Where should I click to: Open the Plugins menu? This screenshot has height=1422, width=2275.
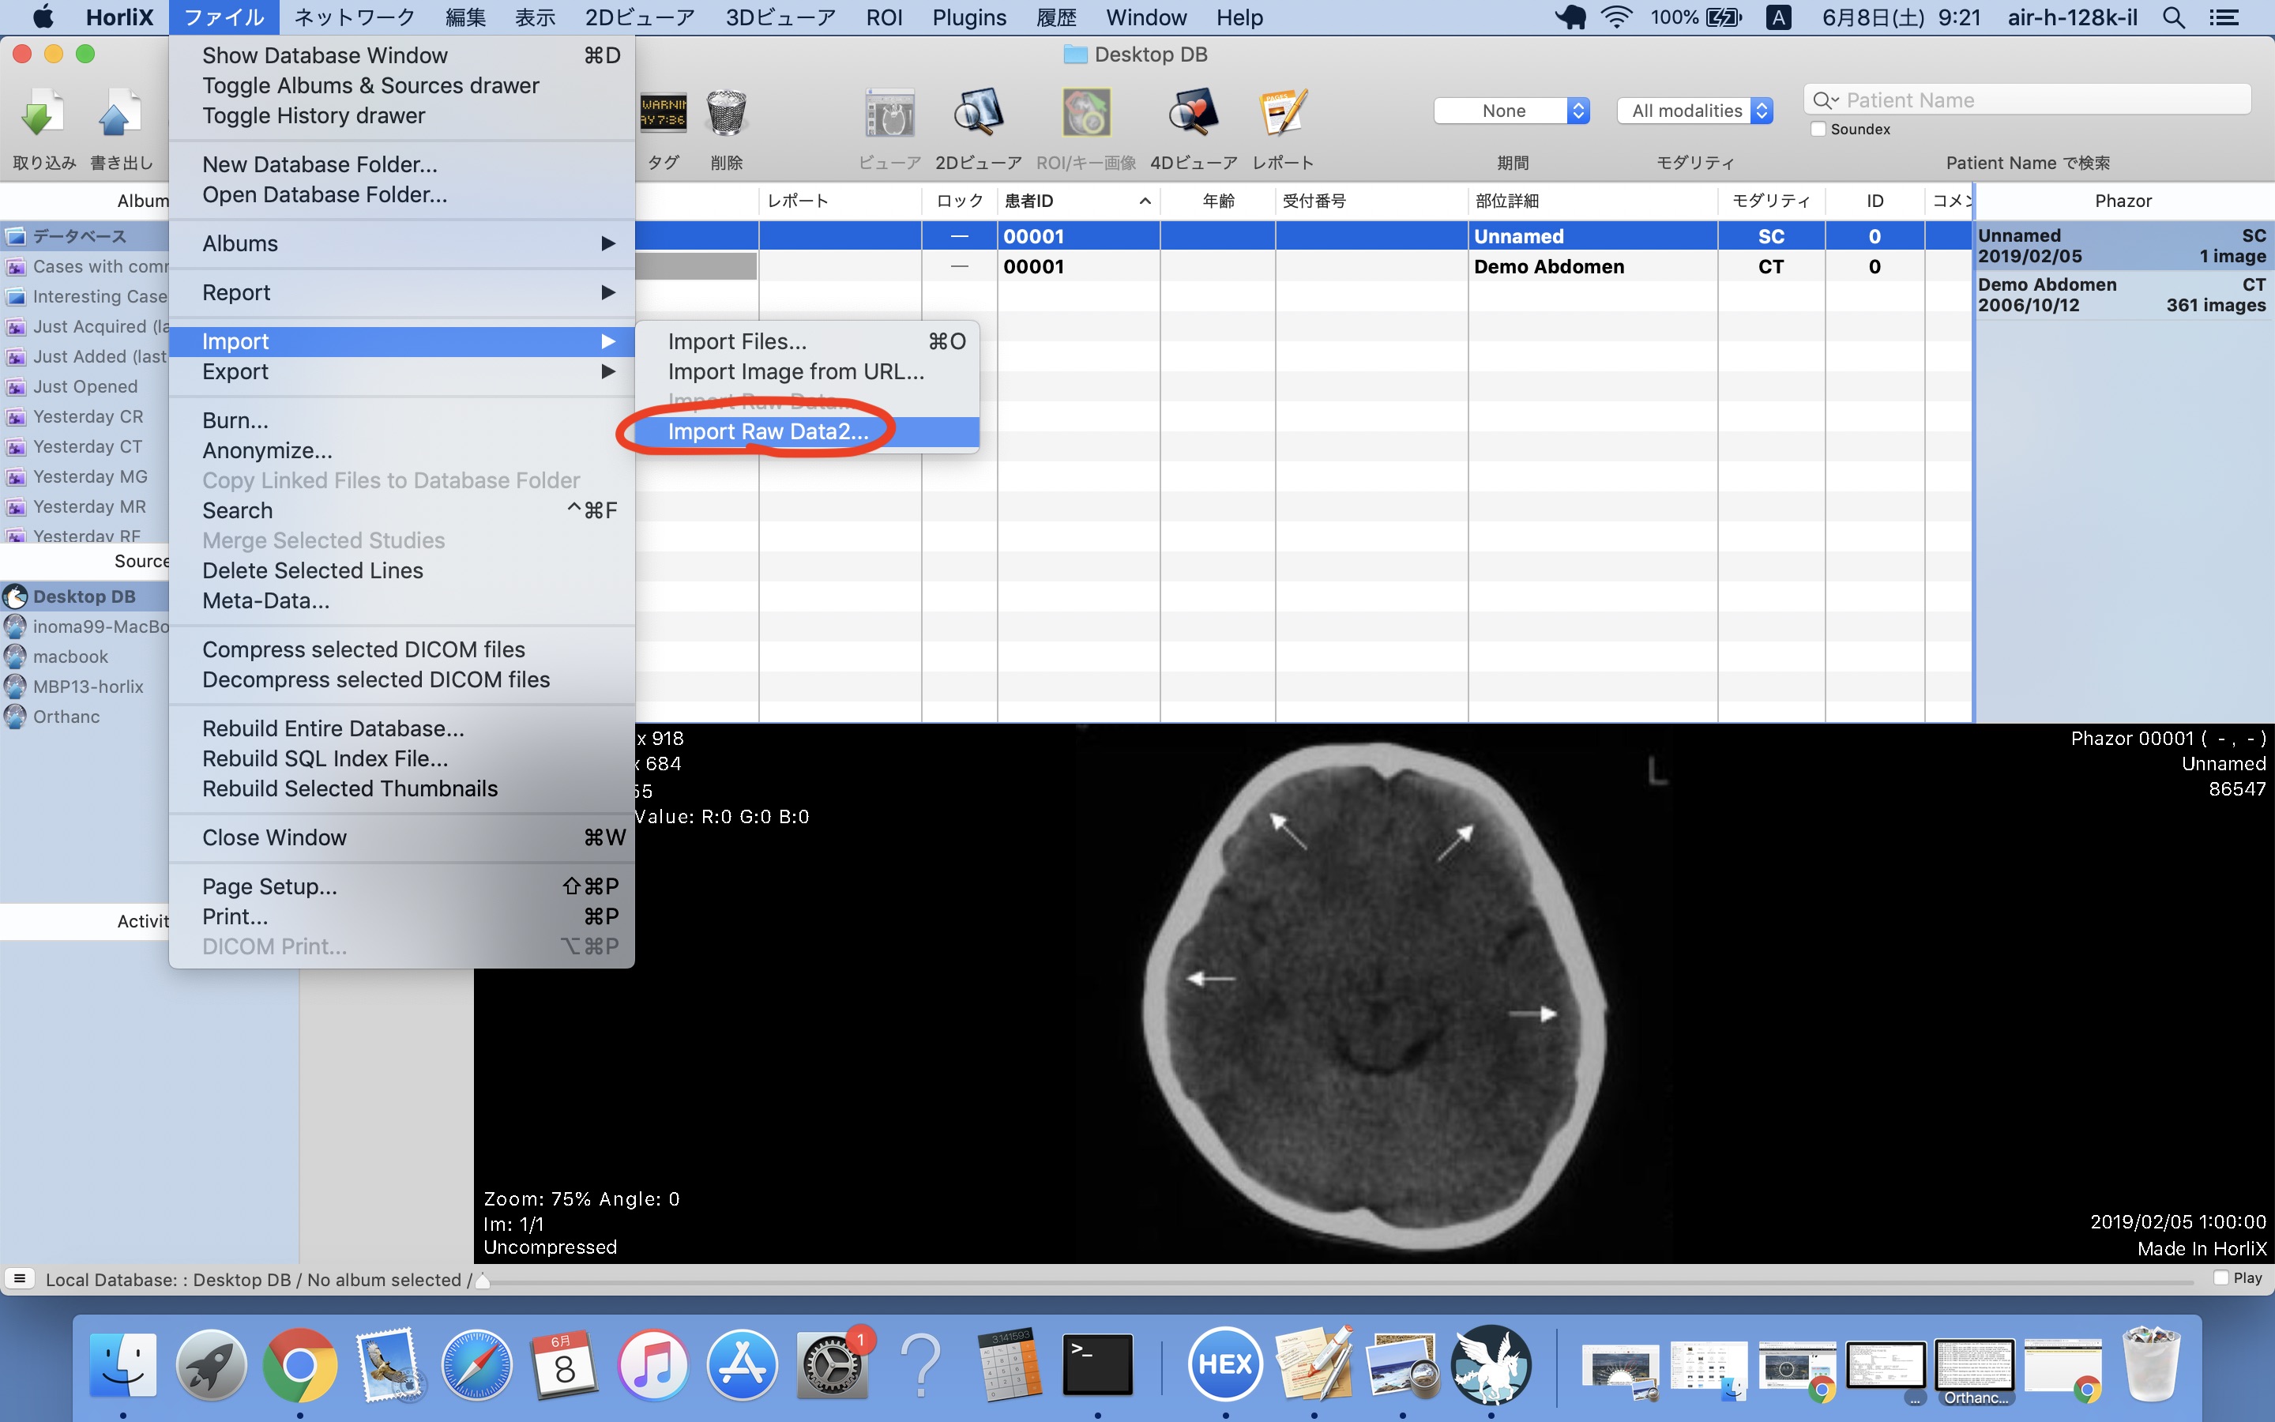(x=969, y=18)
